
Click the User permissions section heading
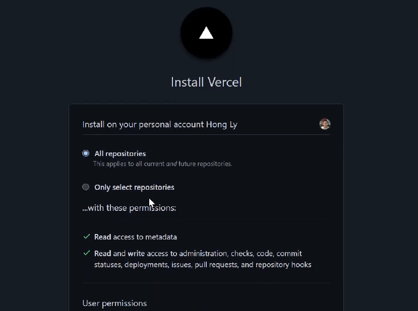click(x=114, y=303)
